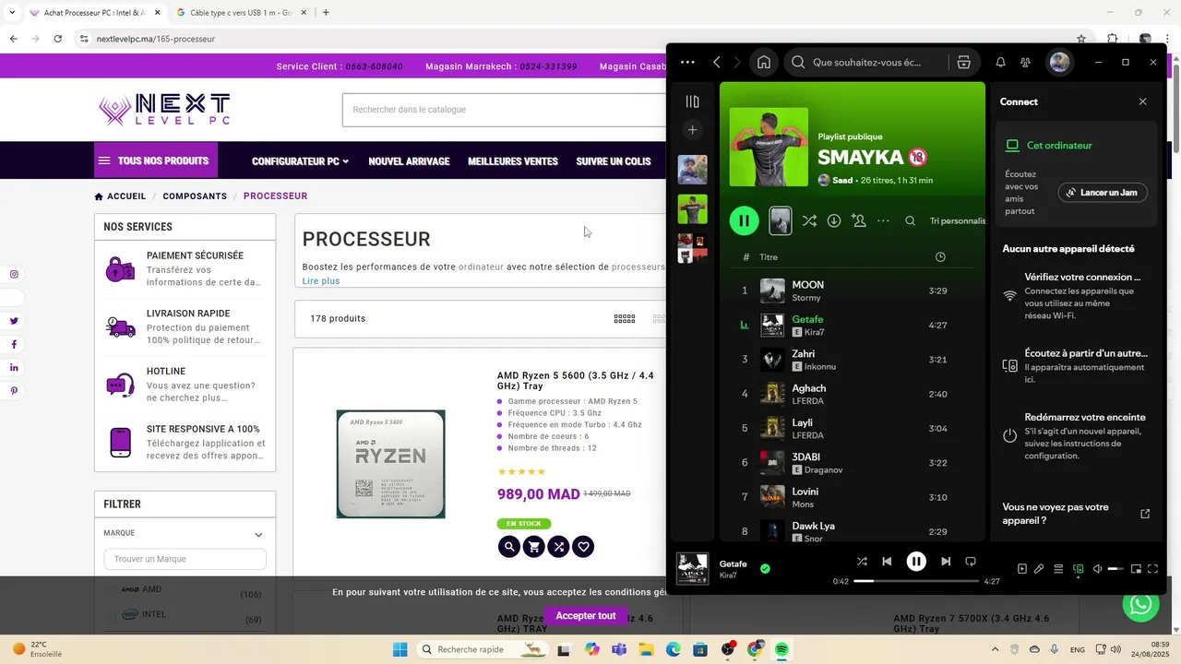This screenshot has width=1181, height=664.
Task: Add Ryzen 5 5600 to wishlist heart
Action: coord(583,547)
